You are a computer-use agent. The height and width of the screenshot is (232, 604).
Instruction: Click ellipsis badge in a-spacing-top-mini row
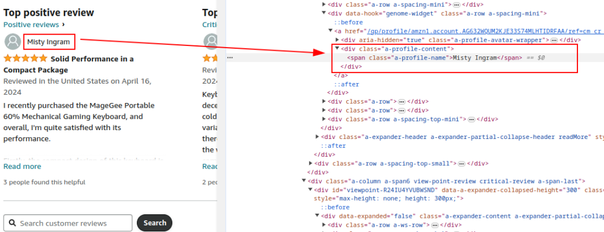coord(471,120)
